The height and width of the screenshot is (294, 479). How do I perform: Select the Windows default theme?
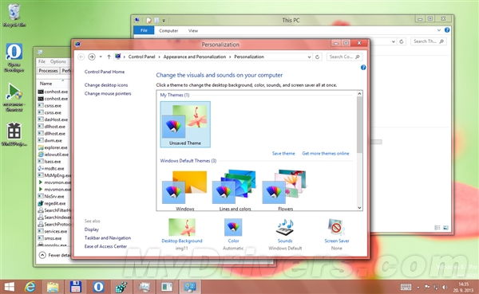pyautogui.click(x=185, y=190)
